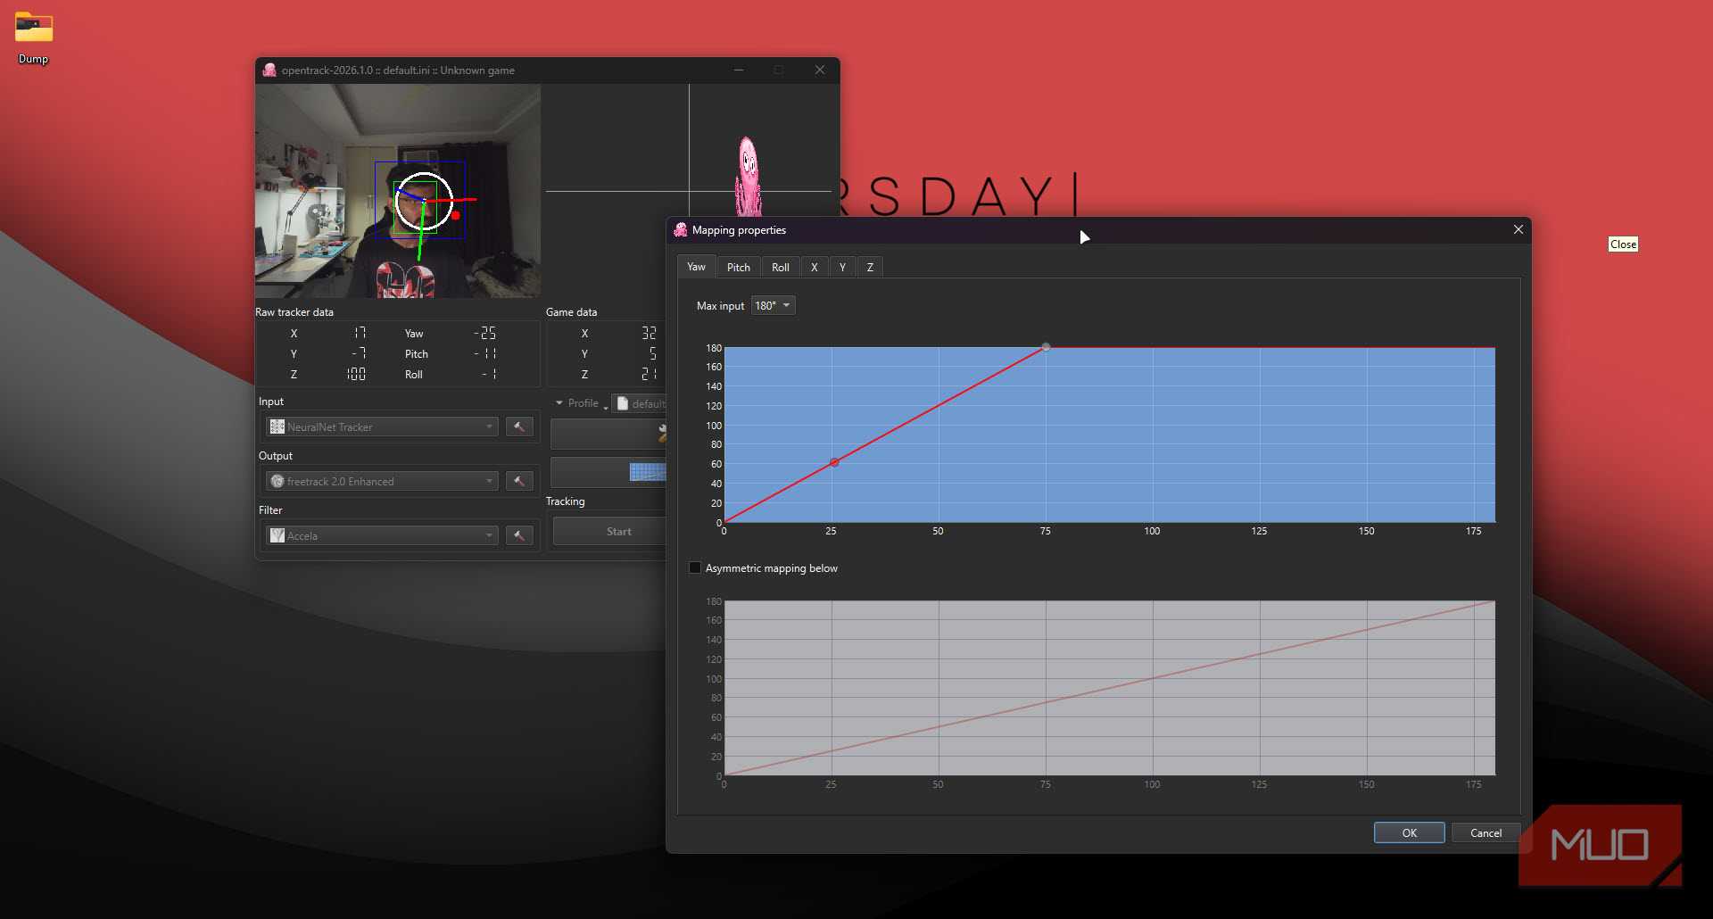Click the Mapping properties window octopus icon
1713x919 pixels.
point(681,229)
